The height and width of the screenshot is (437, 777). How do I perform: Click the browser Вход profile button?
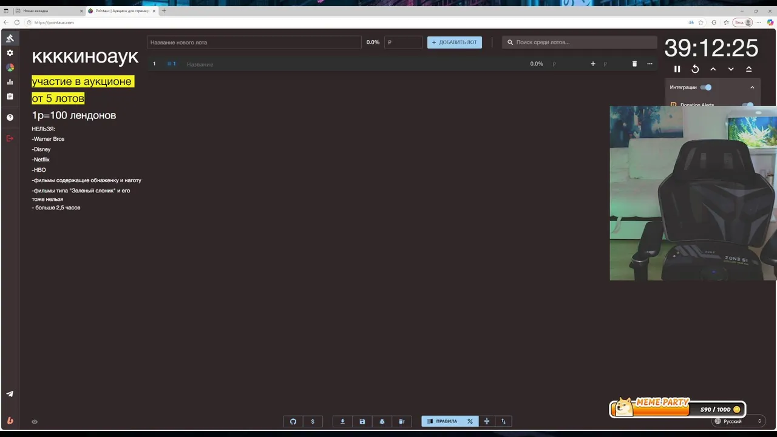743,22
